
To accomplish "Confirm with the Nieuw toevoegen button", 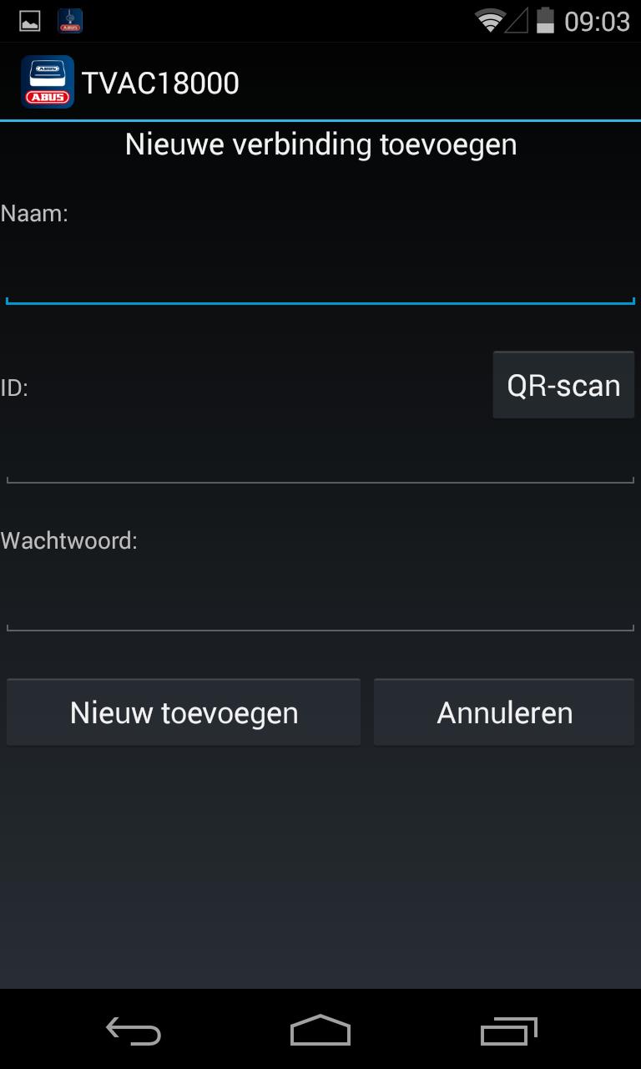I will (184, 712).
